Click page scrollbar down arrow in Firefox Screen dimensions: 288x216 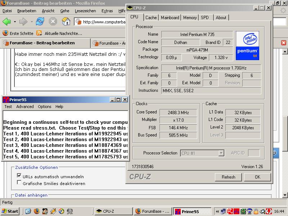coord(285,195)
